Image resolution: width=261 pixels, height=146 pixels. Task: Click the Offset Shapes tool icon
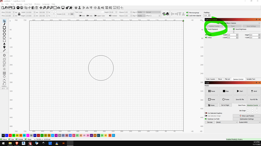coord(4,55)
